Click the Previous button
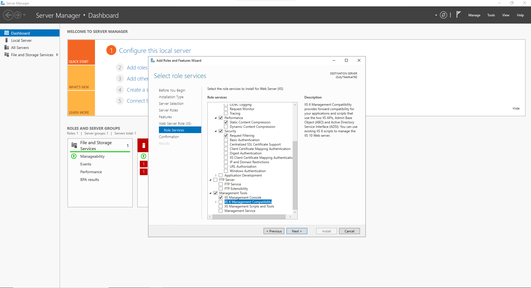Screen dimensions: 531x288 click(274, 231)
